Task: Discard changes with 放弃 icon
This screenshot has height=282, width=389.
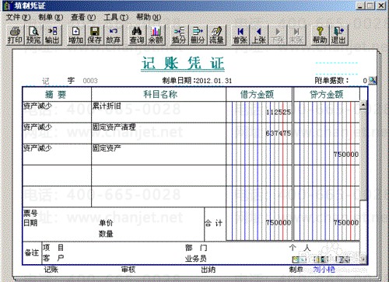Action: pos(113,35)
